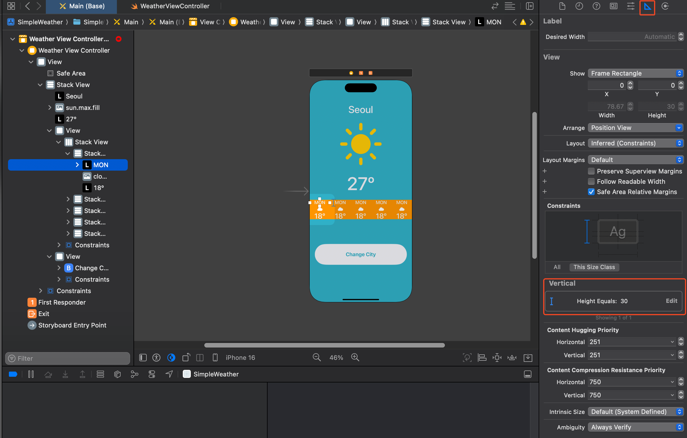Click Edit on Height Equals constraint

tap(671, 301)
